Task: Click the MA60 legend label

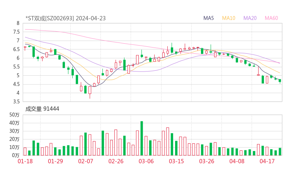Action: (x=271, y=18)
